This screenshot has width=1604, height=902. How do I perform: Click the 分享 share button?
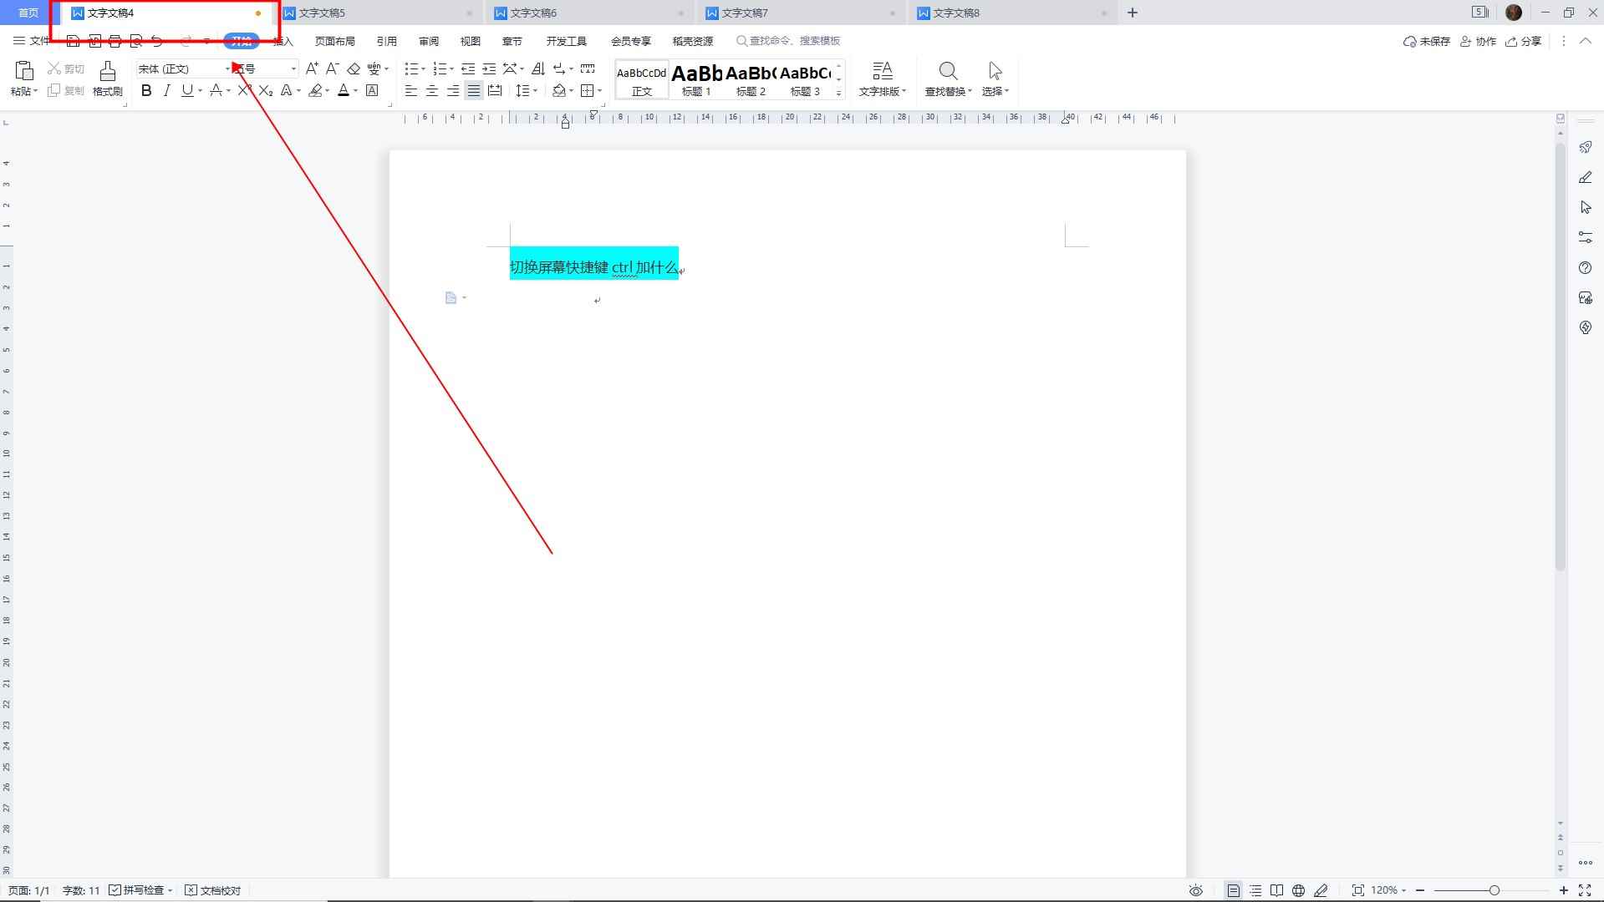point(1524,41)
